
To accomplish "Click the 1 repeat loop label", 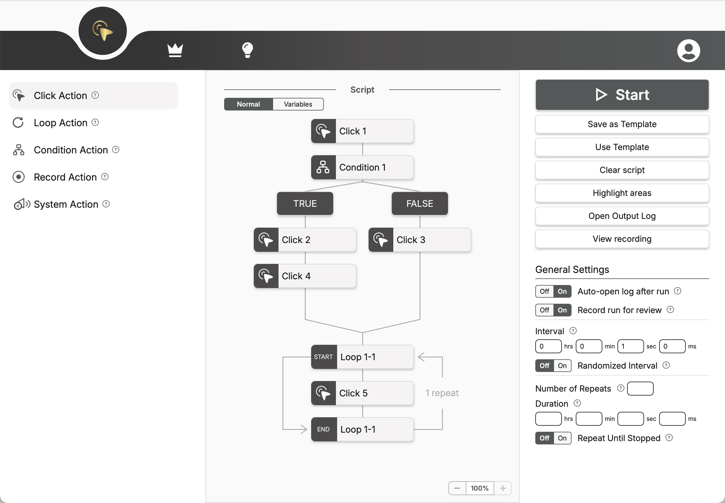I will click(x=442, y=393).
